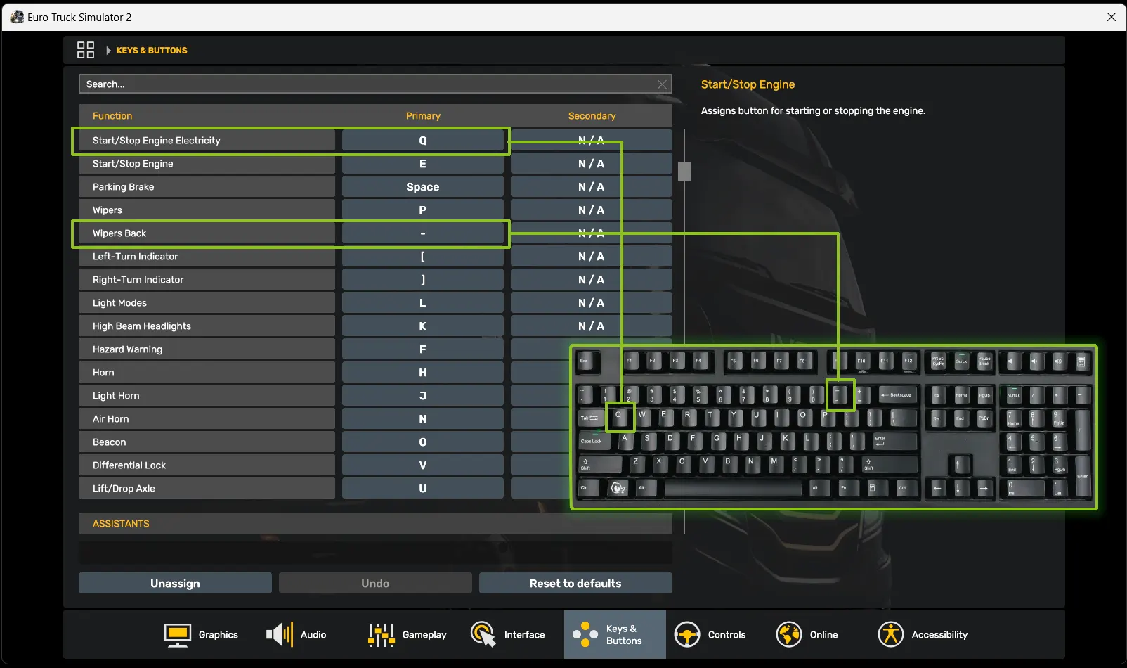Click the Unassign button
This screenshot has width=1127, height=668.
point(175,583)
